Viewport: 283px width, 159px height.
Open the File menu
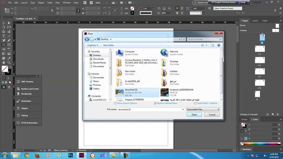(x=10, y=3)
